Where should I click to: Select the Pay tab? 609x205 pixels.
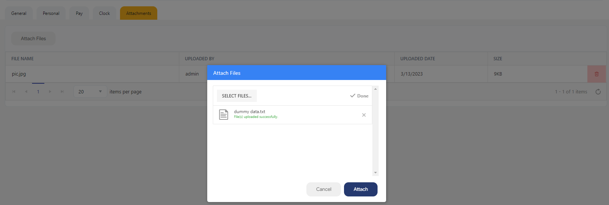pyautogui.click(x=79, y=13)
